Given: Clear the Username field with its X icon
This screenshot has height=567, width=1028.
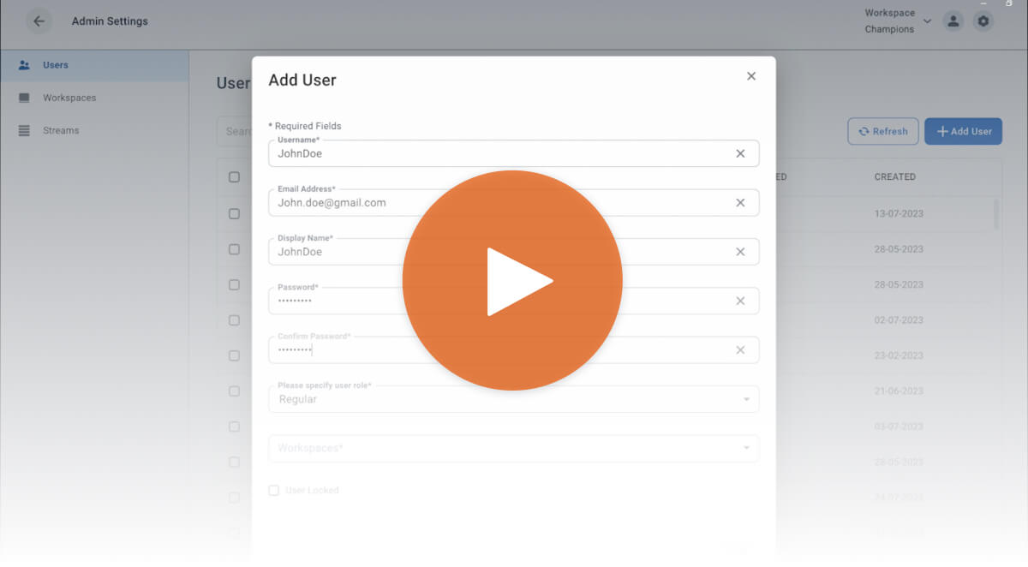Looking at the screenshot, I should pyautogui.click(x=740, y=153).
